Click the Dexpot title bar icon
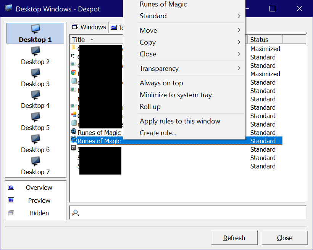 coord(8,8)
